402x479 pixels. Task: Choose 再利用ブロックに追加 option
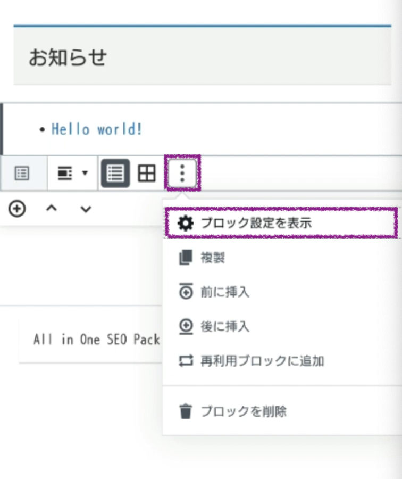(262, 361)
